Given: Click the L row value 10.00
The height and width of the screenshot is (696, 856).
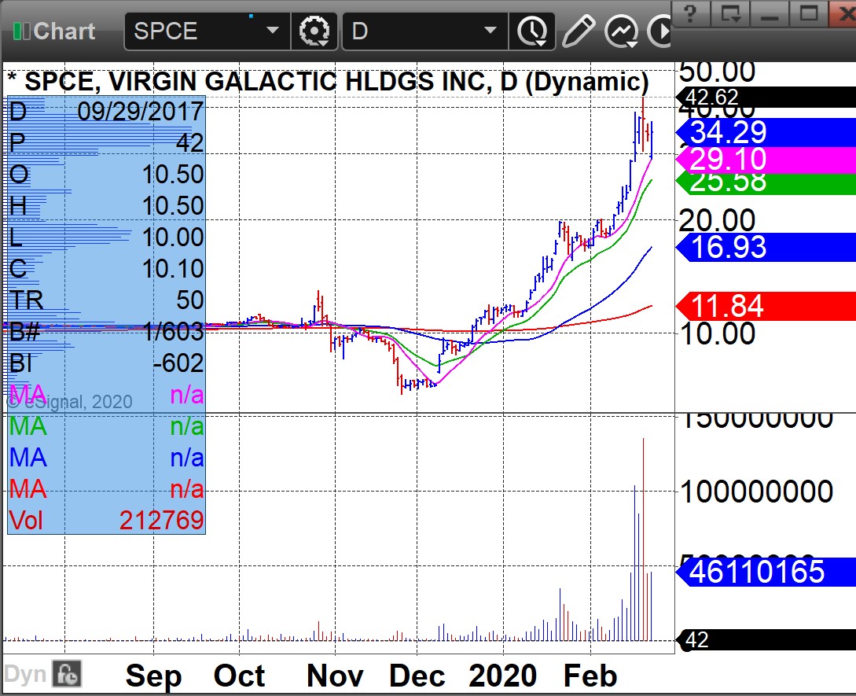Looking at the screenshot, I should click(172, 238).
